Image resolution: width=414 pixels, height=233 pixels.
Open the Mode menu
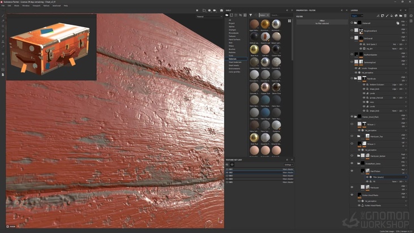pos(16,6)
